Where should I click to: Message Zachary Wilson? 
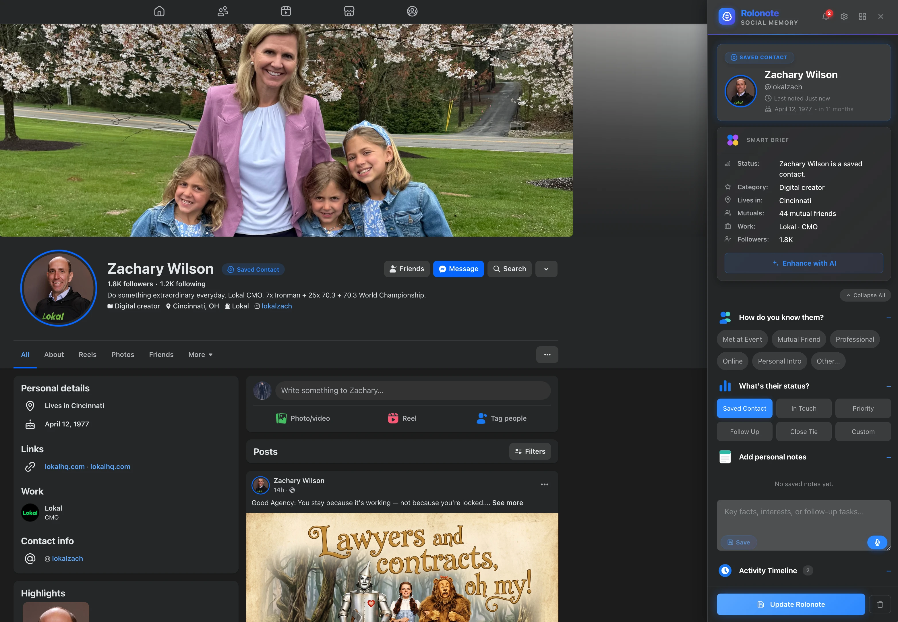[x=458, y=269]
